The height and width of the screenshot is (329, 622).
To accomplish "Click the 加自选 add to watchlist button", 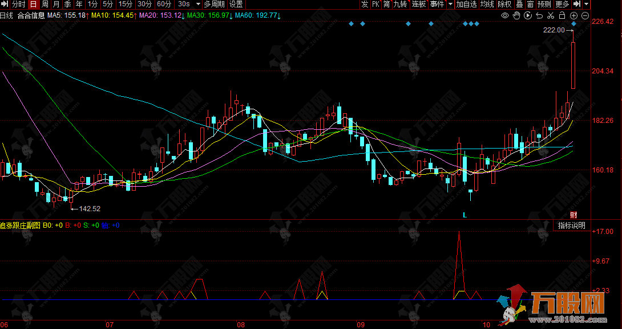I will [466, 5].
